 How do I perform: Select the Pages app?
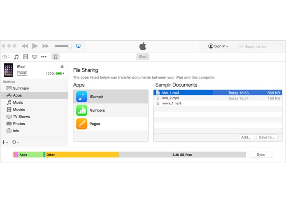pos(111,124)
